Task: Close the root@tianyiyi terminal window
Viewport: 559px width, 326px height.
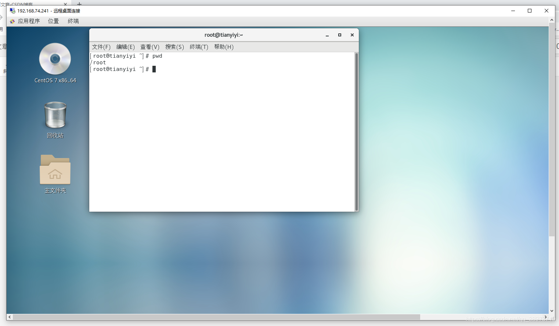Action: 352,35
